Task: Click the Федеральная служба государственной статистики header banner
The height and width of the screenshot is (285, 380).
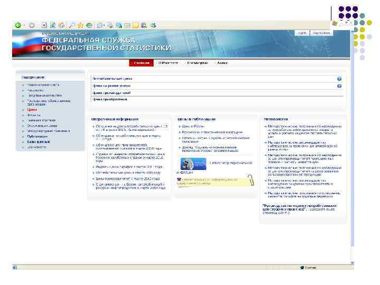Action: (181, 44)
